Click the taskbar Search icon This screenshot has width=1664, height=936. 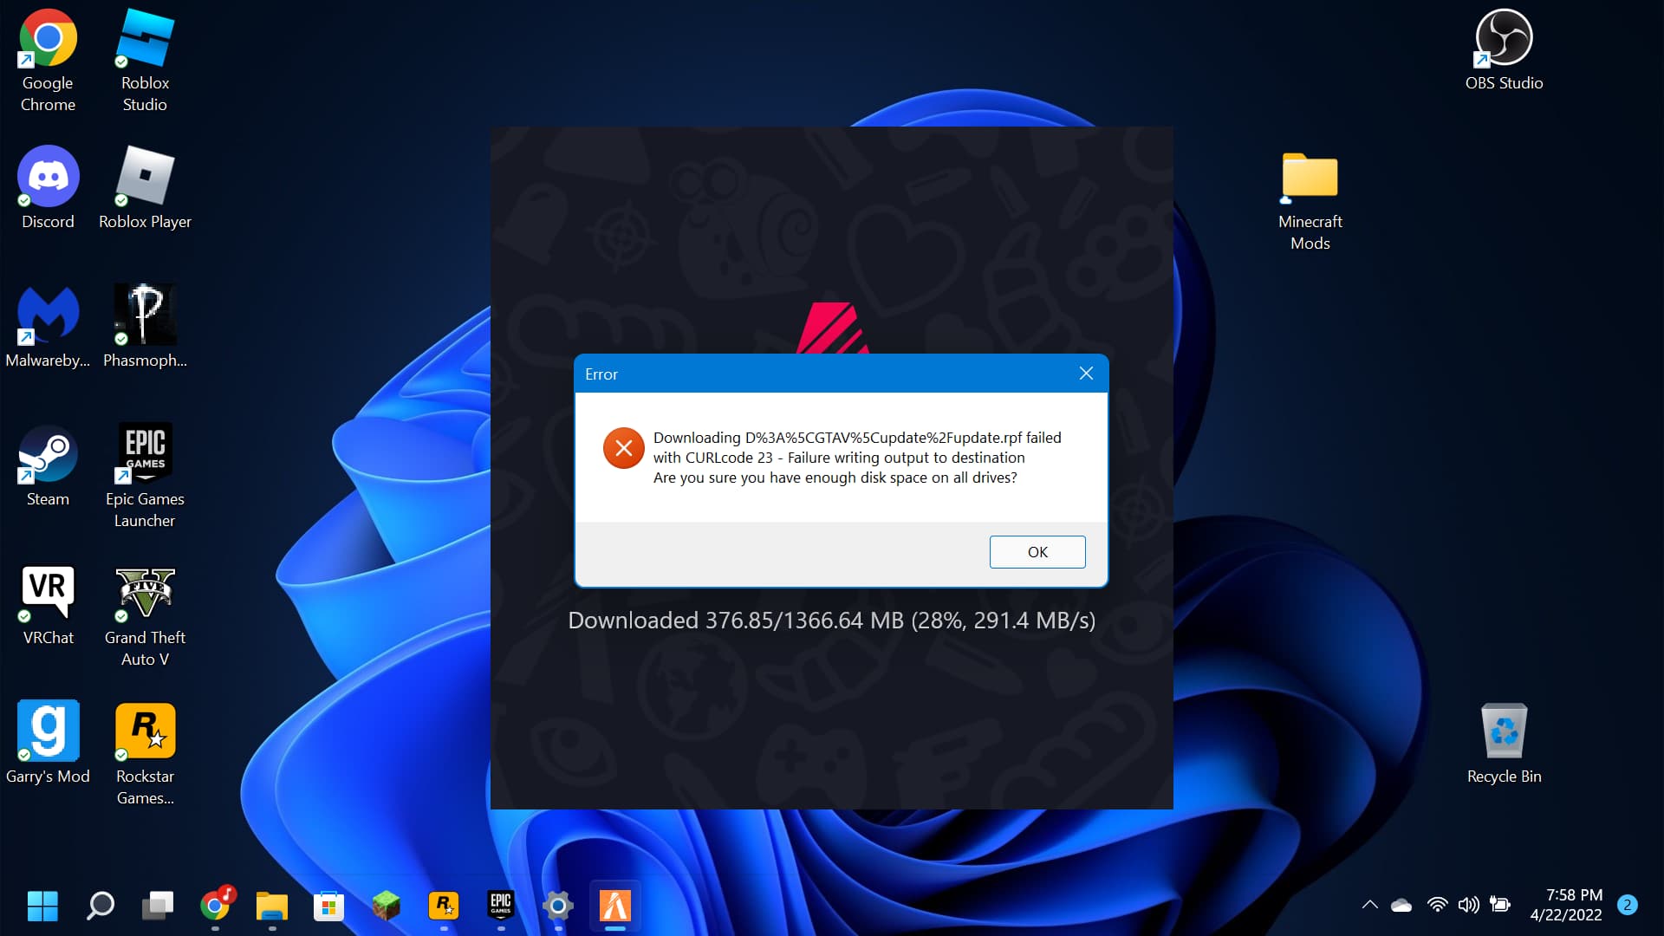(101, 906)
